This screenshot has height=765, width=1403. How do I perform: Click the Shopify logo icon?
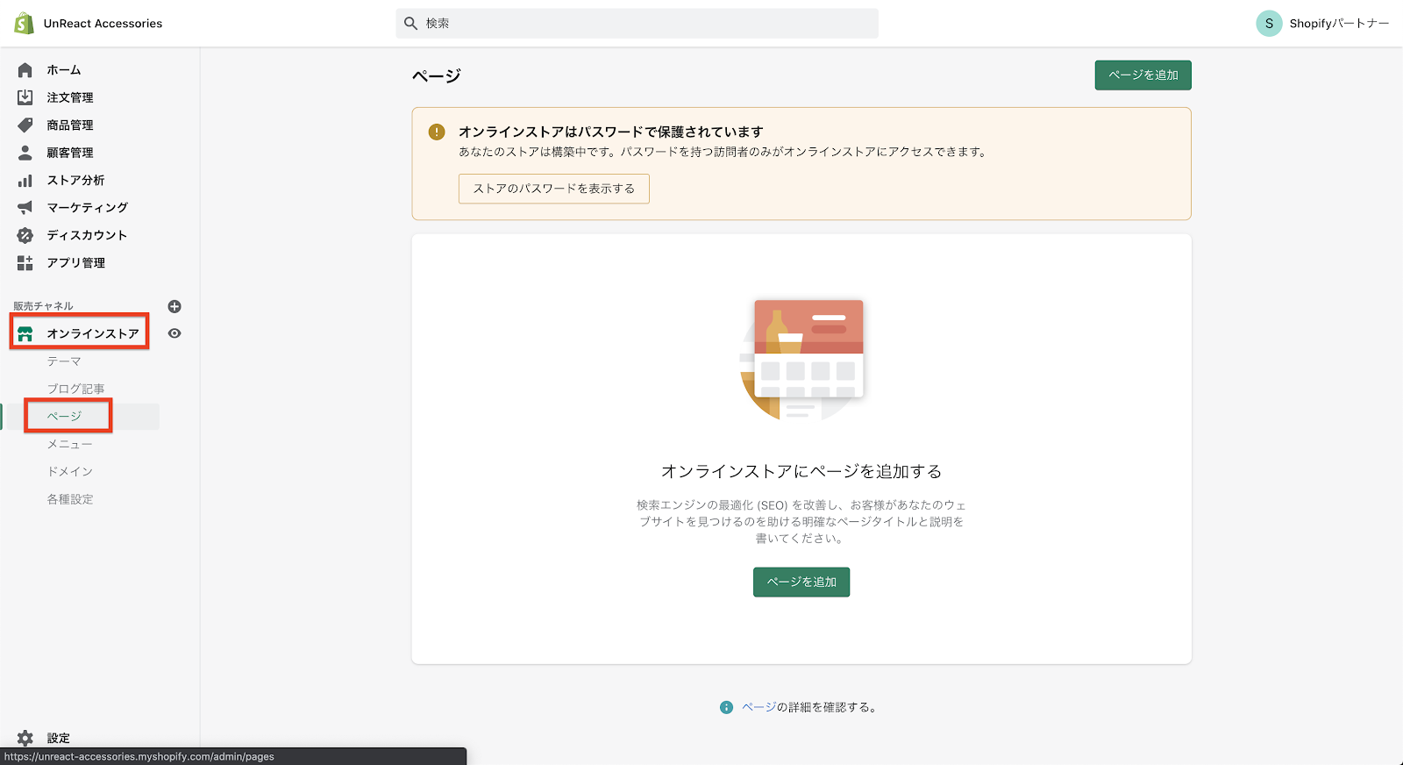pyautogui.click(x=24, y=24)
